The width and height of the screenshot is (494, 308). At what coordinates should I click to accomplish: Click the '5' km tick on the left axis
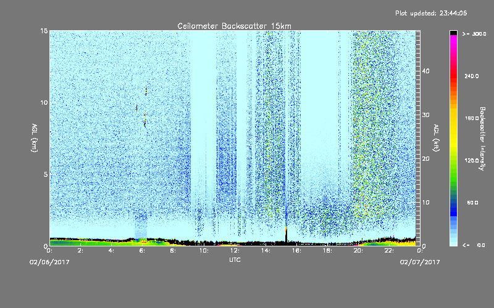46,174
